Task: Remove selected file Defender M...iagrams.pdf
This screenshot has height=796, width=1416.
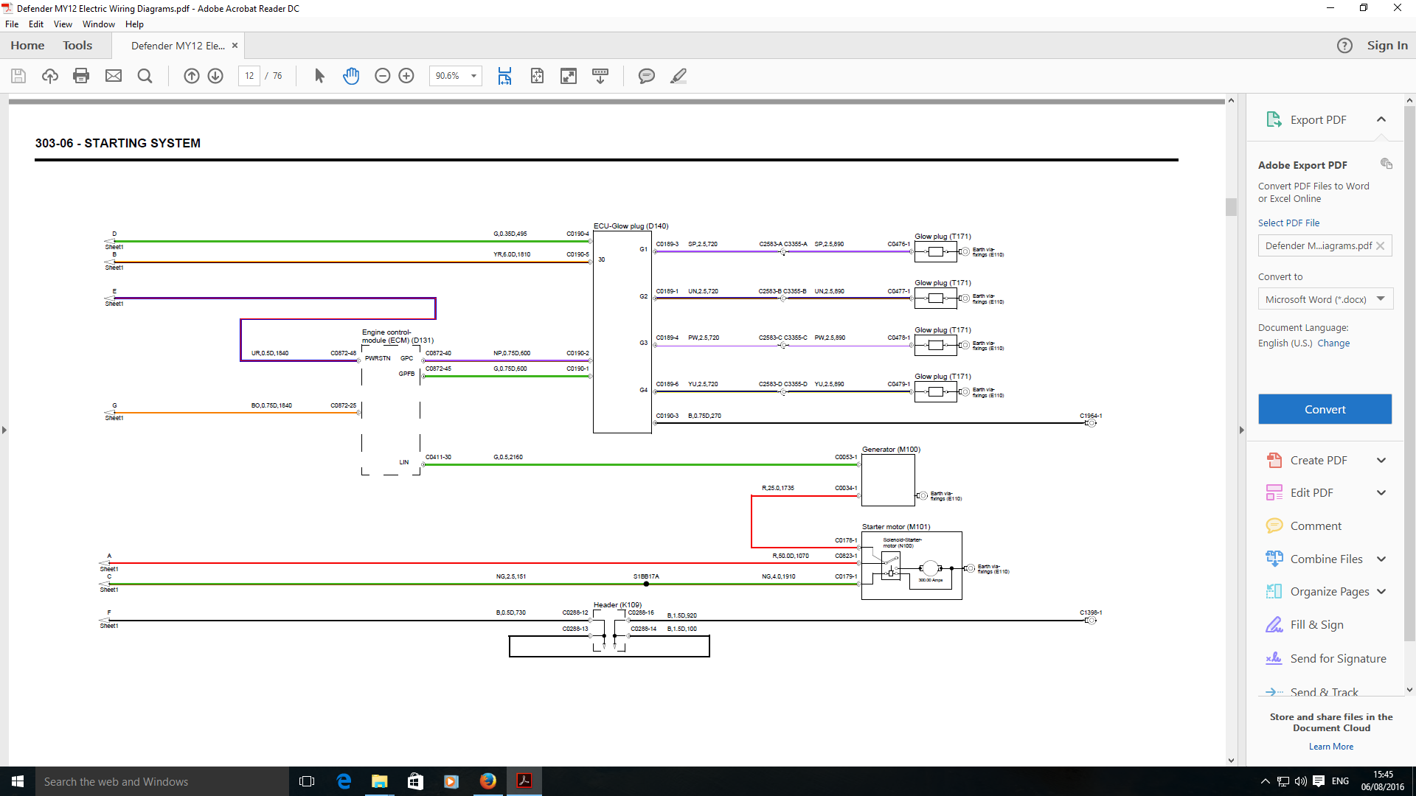Action: 1381,246
